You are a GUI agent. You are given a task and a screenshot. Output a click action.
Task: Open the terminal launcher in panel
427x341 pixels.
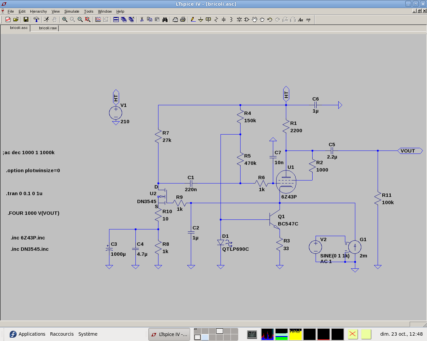[x=252, y=334]
